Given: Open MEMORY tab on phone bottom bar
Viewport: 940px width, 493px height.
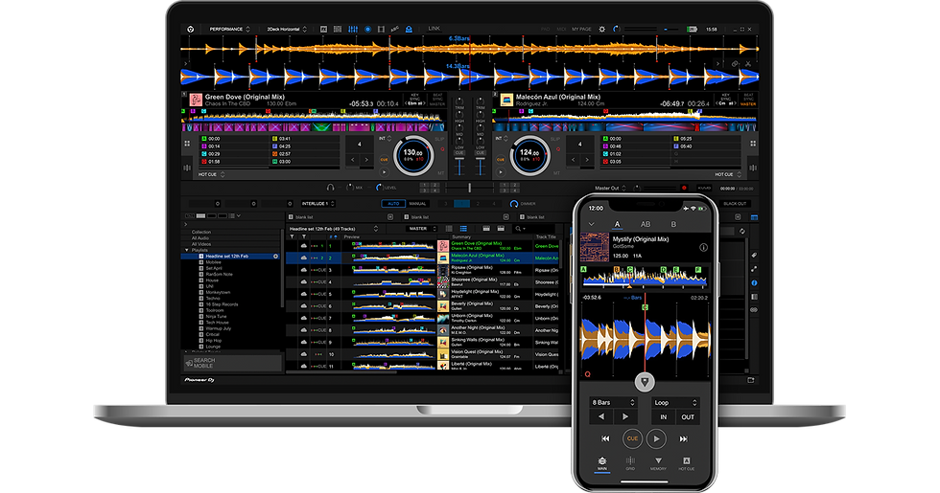Looking at the screenshot, I should click(x=658, y=463).
